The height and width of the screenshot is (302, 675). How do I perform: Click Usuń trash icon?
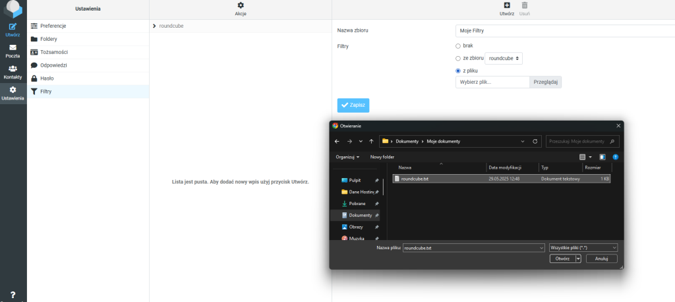coord(524,5)
